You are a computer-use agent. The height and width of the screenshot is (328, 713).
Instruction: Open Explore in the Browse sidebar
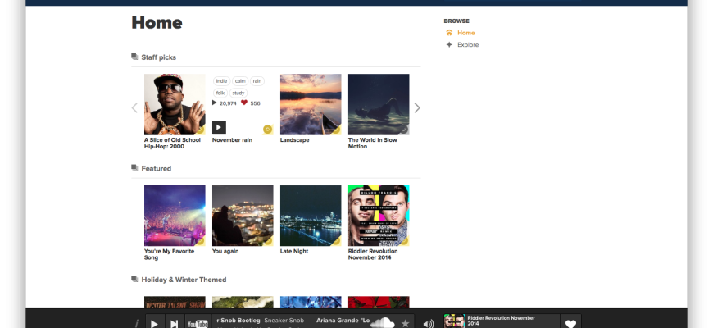click(467, 45)
